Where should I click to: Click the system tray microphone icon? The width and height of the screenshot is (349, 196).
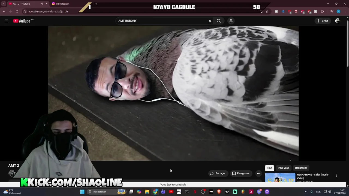[x=312, y=192]
